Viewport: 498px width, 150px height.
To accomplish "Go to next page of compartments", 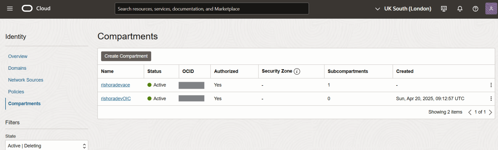I will tap(491, 112).
